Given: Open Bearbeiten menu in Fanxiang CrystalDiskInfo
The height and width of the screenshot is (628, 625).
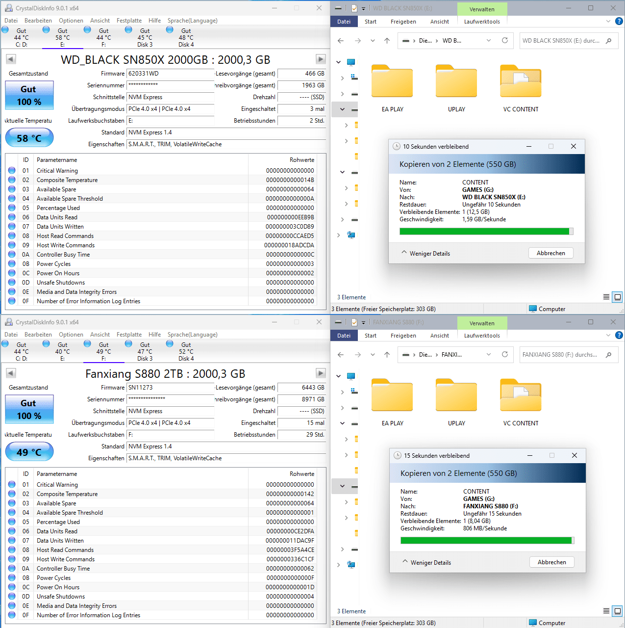Looking at the screenshot, I should [x=38, y=335].
